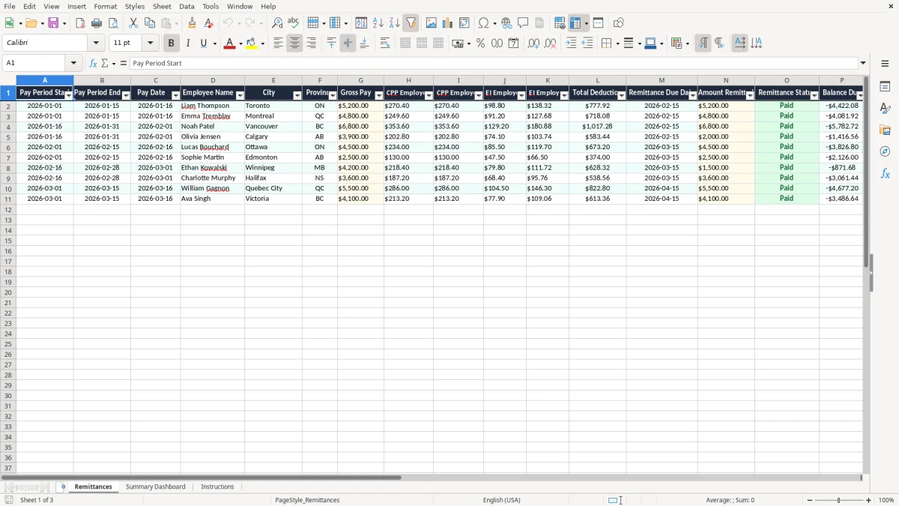The width and height of the screenshot is (899, 506).
Task: Select row header 5
Action: [8, 136]
